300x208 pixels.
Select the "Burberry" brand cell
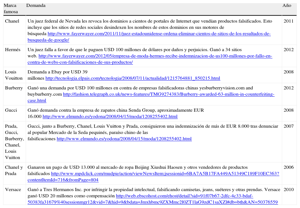pyautogui.click(x=14, y=88)
